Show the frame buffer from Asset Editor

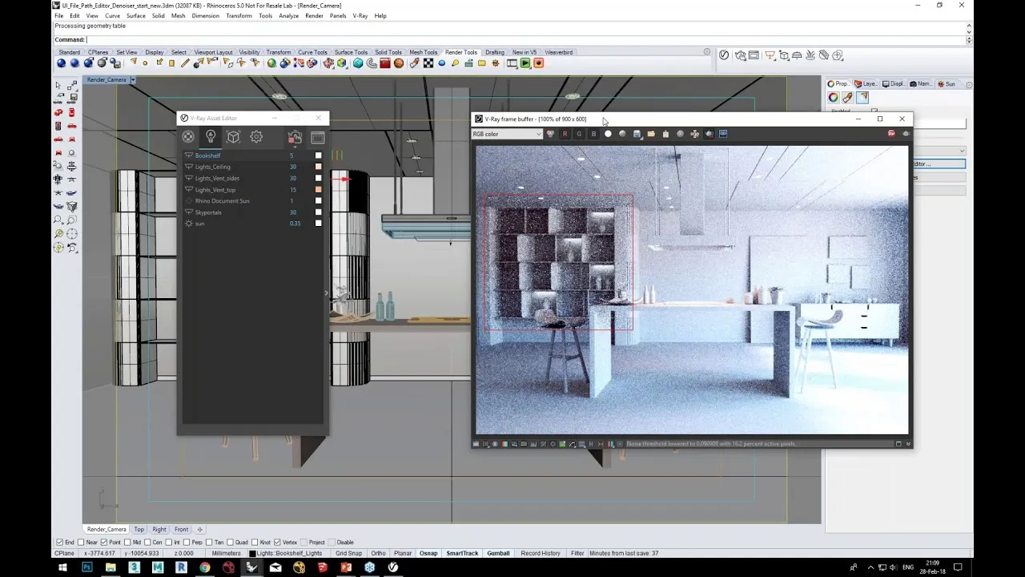point(318,137)
